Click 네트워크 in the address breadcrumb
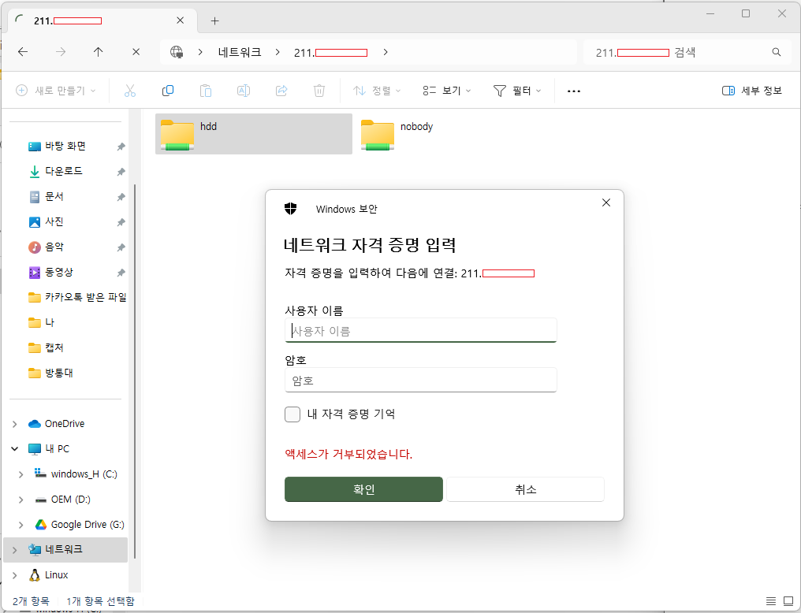 tap(240, 52)
